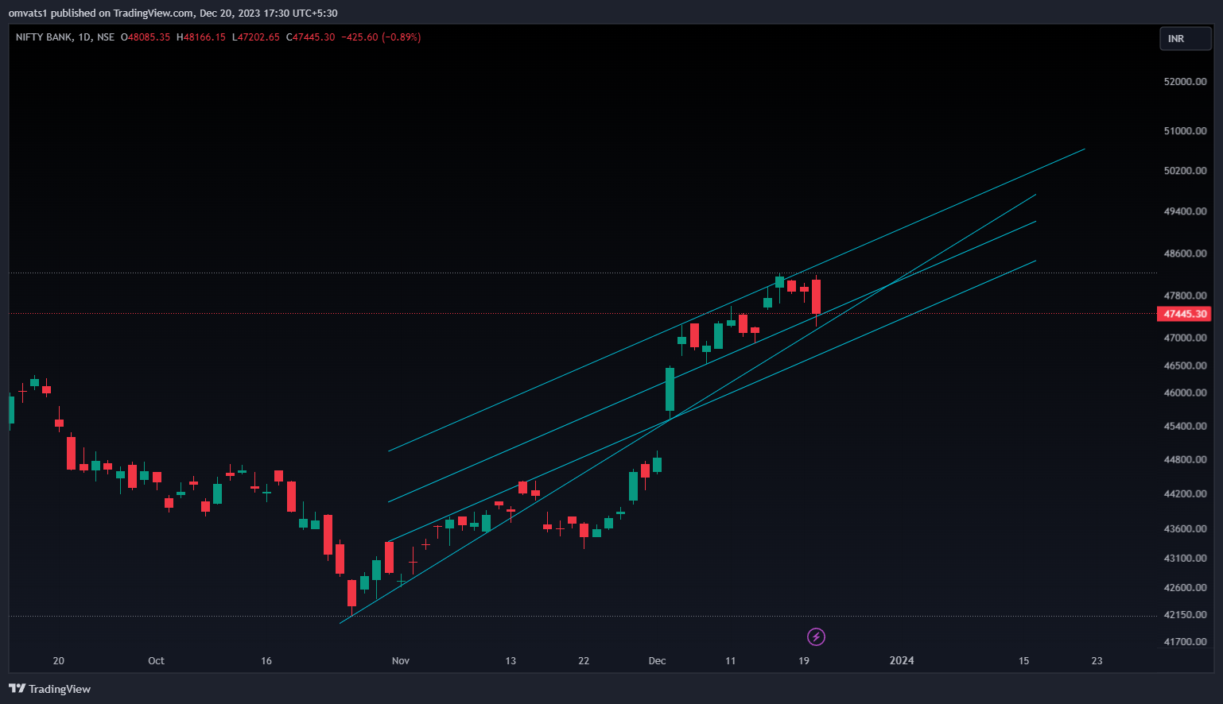Screen dimensions: 1223x704
Task: Click the 48600.00 price axis label
Action: 1185,253
